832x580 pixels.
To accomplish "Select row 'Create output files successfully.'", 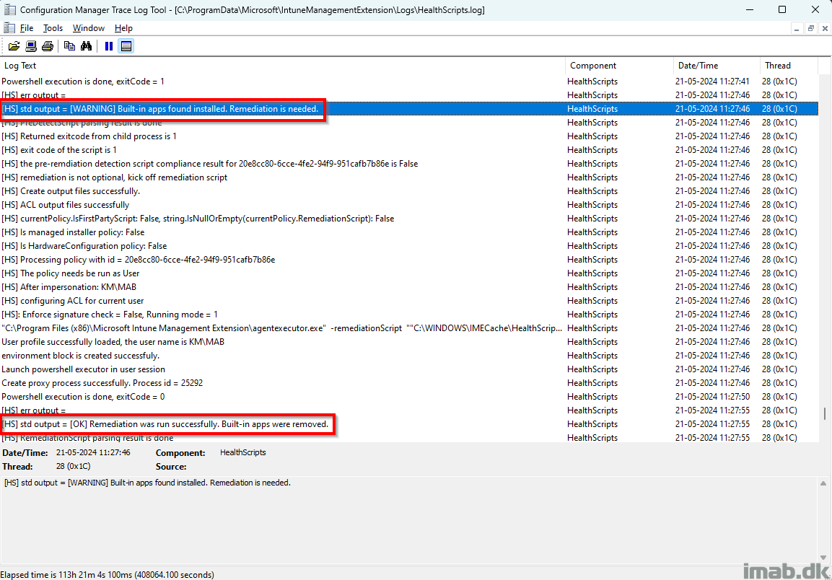I will click(x=409, y=191).
